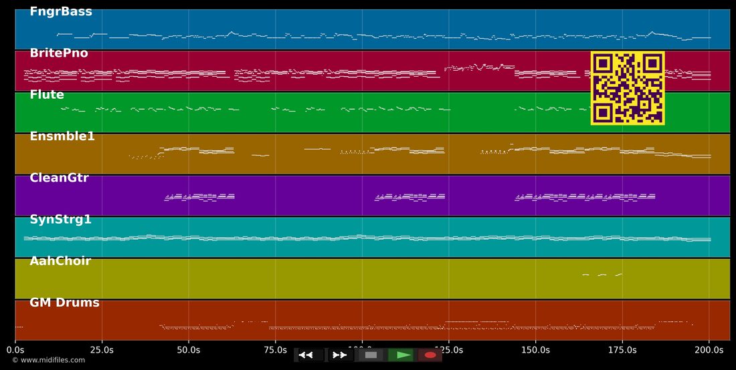Select the FngrBass track label
This screenshot has height=370, width=736.
(x=60, y=12)
